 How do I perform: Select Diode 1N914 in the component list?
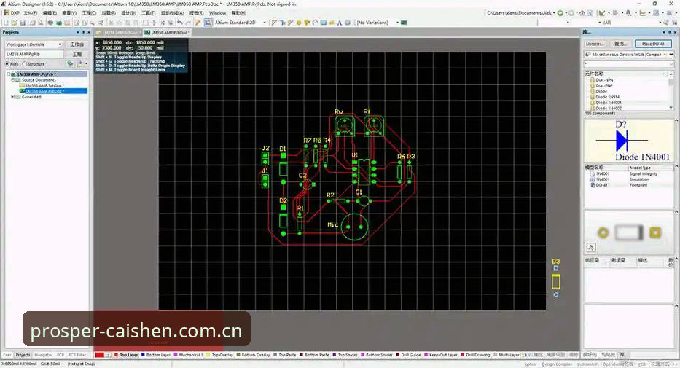click(607, 97)
